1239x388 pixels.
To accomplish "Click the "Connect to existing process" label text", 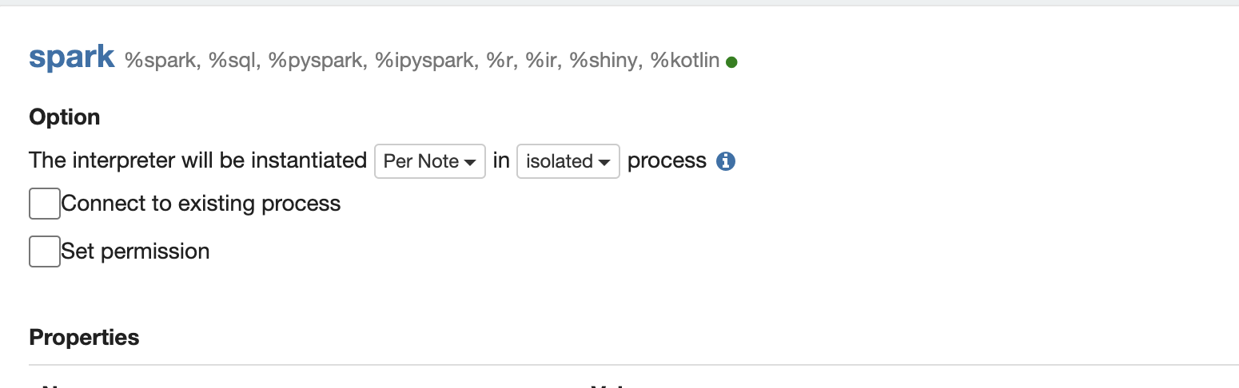I will pos(201,204).
